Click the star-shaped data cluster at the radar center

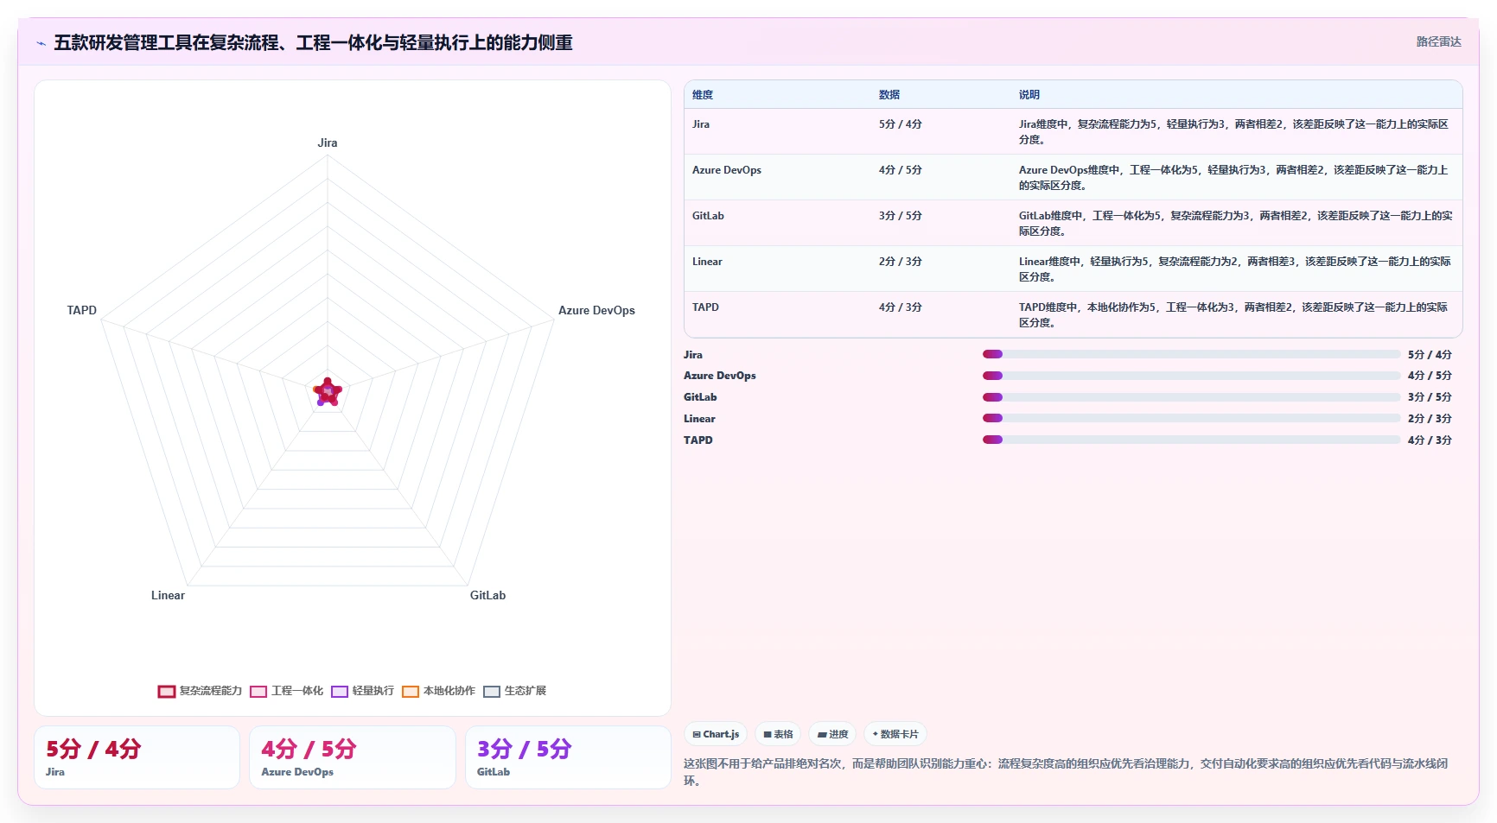[328, 392]
